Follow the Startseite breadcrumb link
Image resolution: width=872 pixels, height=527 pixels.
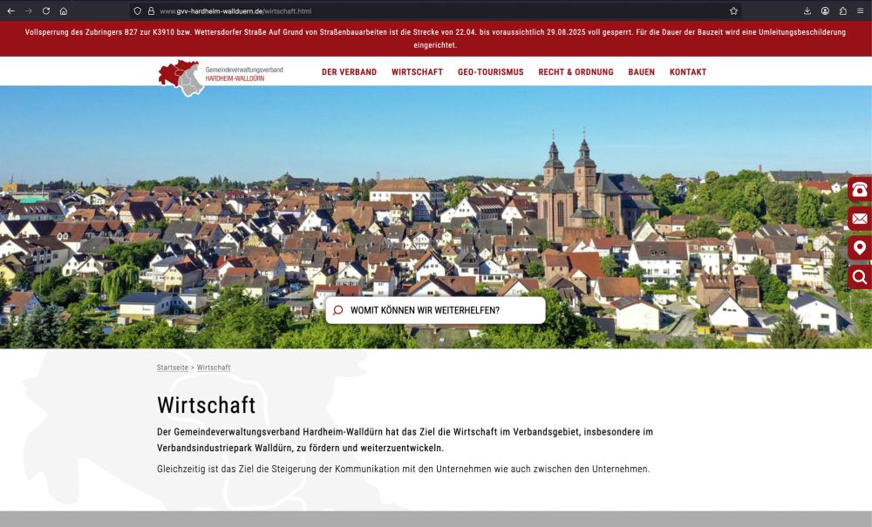coord(171,368)
